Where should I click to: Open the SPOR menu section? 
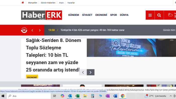(113, 15)
